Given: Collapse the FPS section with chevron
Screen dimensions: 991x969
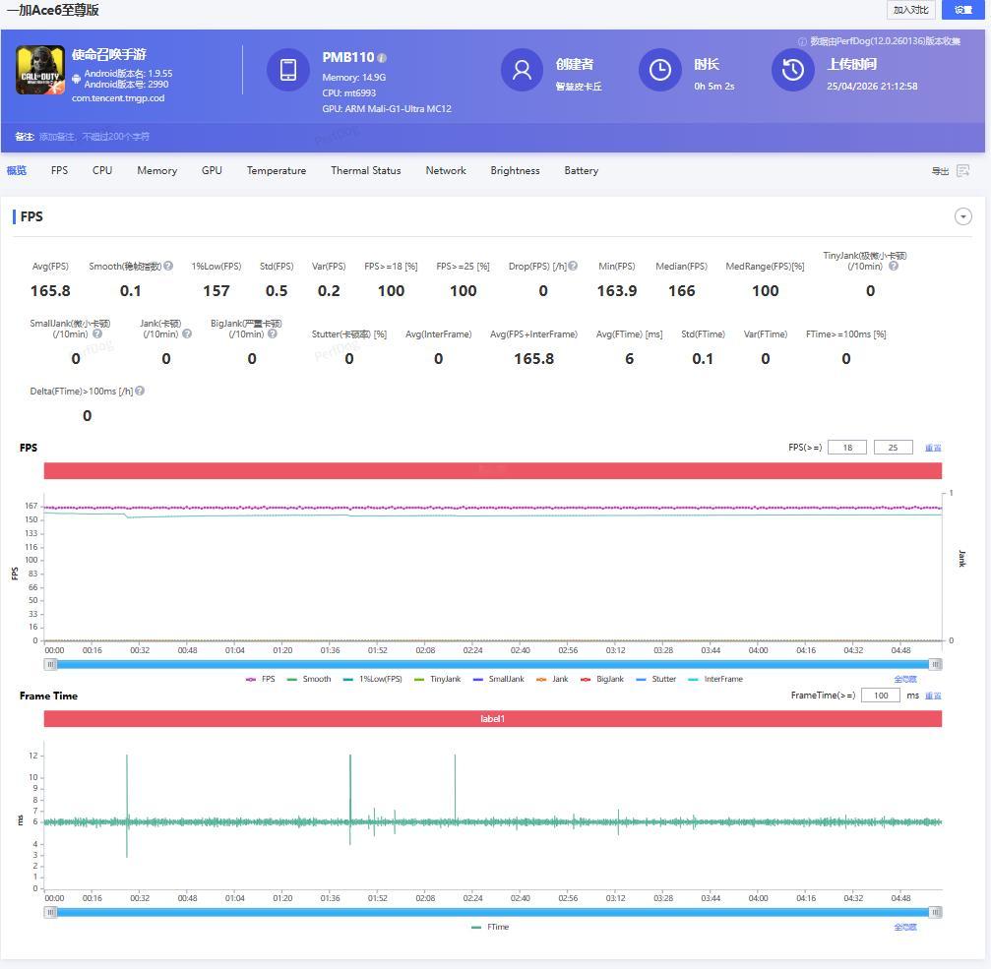Looking at the screenshot, I should [963, 216].
